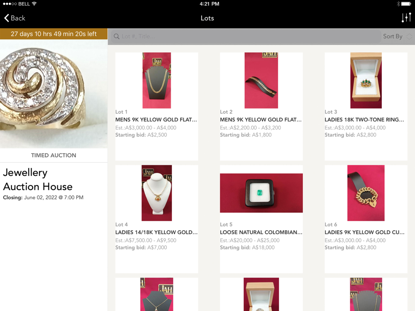Open Lot 3 ring box thumbnail

[x=366, y=80]
